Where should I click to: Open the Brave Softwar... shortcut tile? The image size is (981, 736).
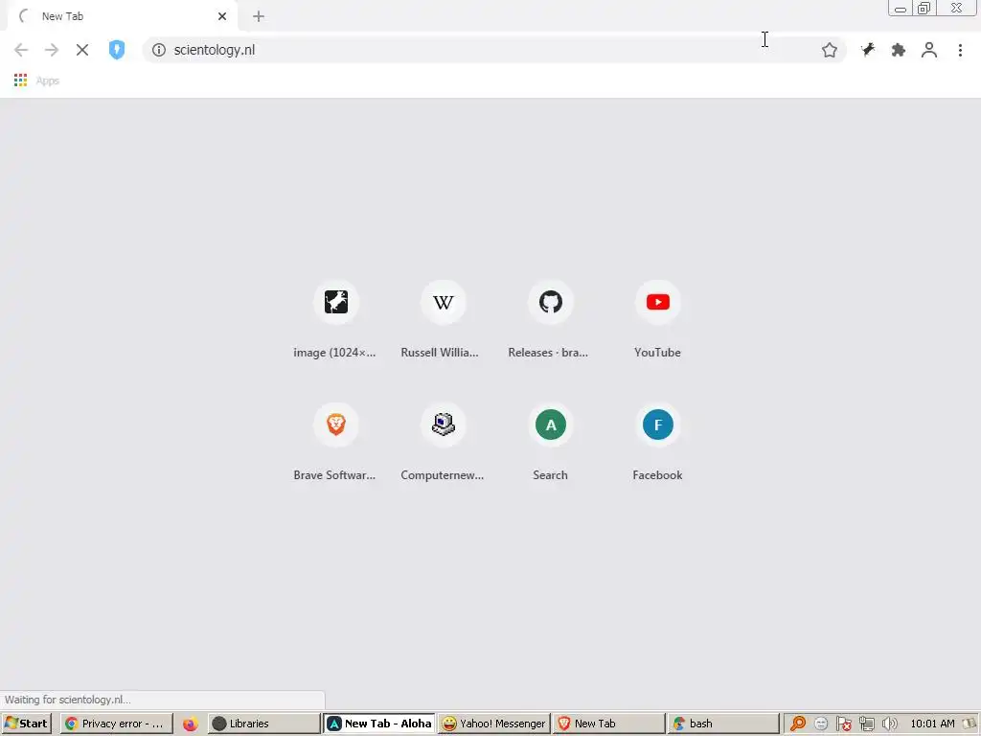(335, 443)
